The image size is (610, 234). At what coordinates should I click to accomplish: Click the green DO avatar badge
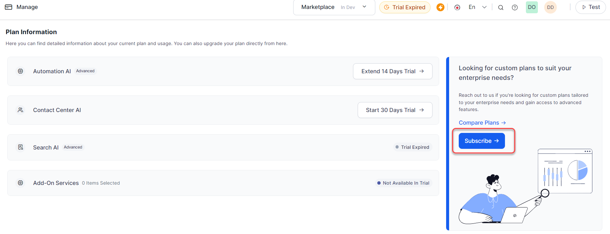[532, 7]
